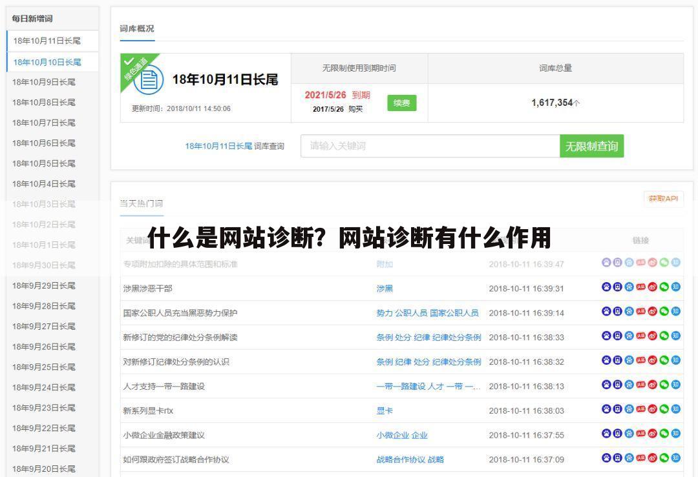Select 18年10月11日长尾 in the sidebar
Screen dimensions: 698x477
[x=47, y=41]
